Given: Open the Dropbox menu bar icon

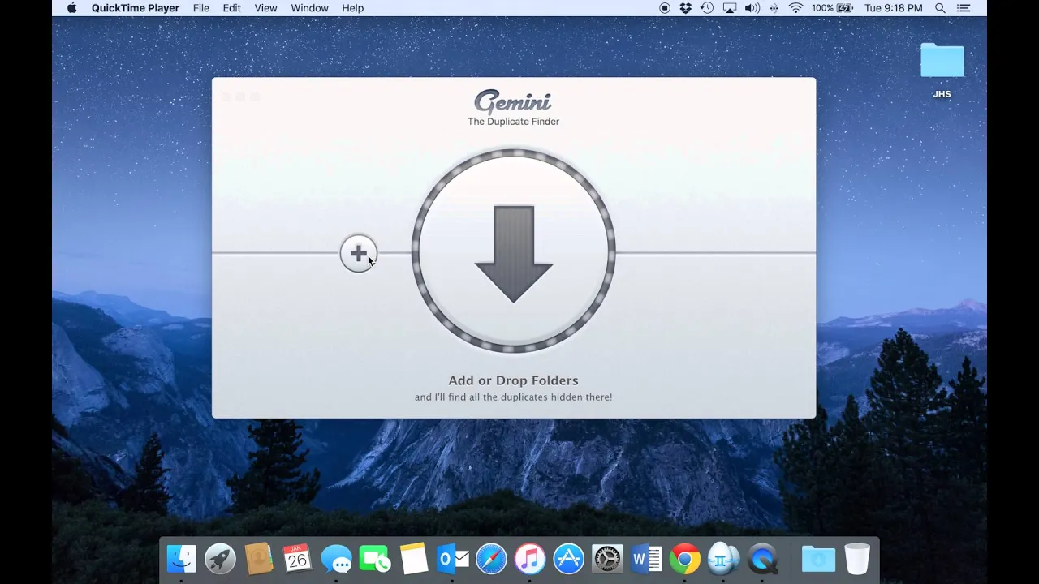Looking at the screenshot, I should pos(686,8).
